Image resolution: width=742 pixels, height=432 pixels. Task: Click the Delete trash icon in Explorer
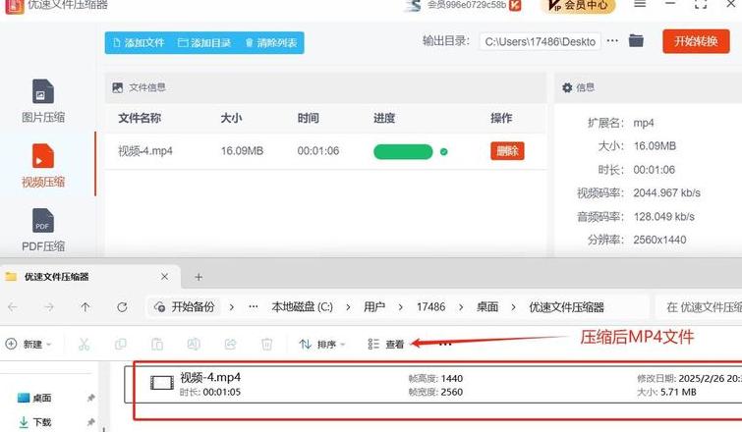pos(267,344)
